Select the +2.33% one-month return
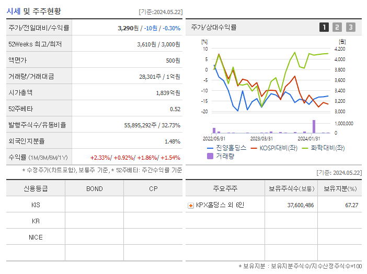 pyautogui.click(x=100, y=158)
